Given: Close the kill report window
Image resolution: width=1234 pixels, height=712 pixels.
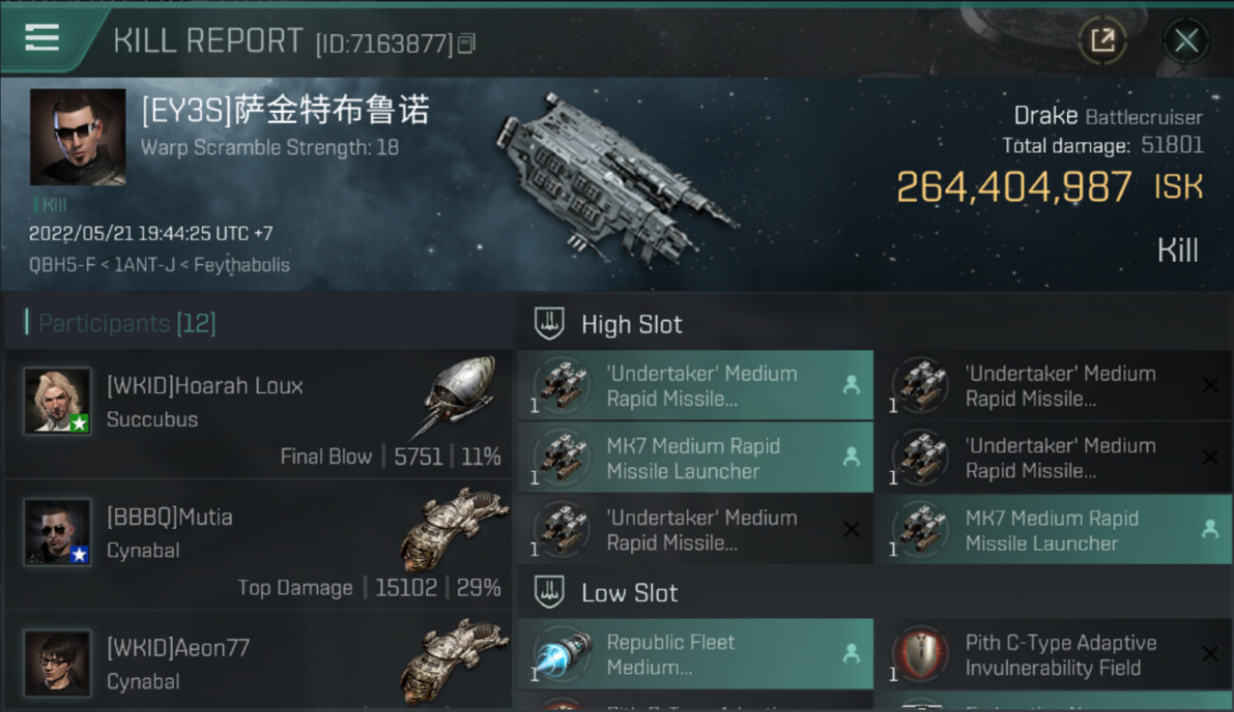Looking at the screenshot, I should pos(1186,40).
